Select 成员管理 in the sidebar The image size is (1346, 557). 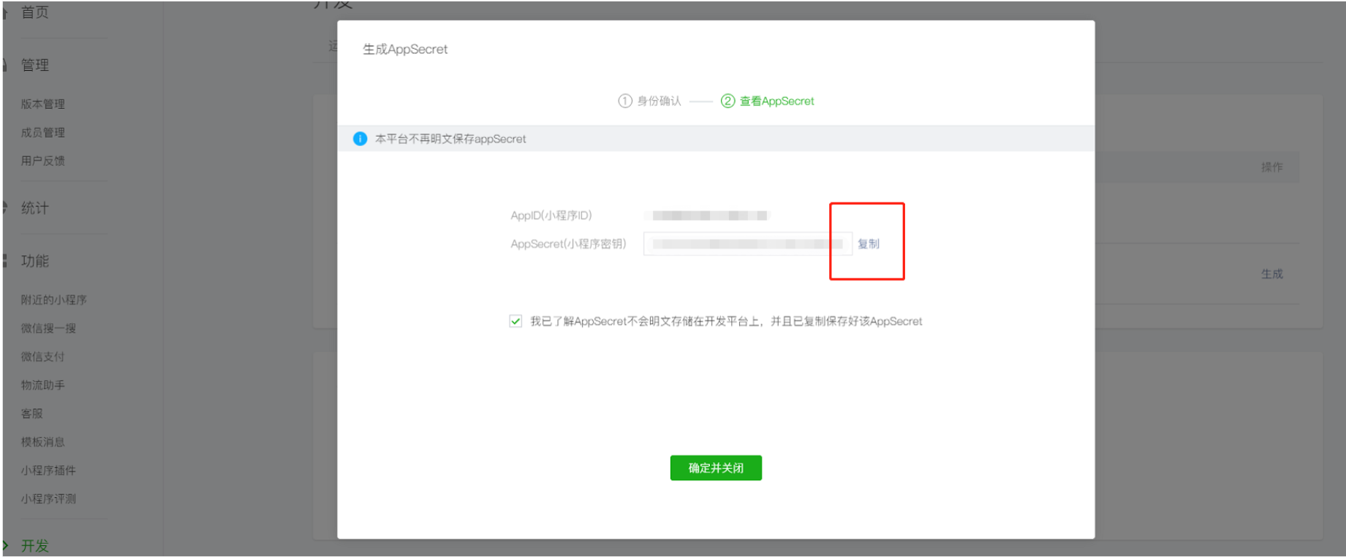point(42,132)
